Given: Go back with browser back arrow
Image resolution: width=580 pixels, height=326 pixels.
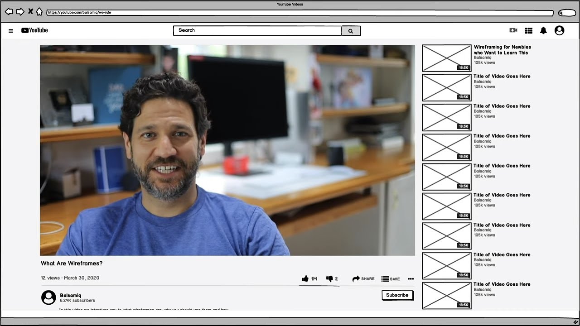Looking at the screenshot, I should pyautogui.click(x=9, y=12).
